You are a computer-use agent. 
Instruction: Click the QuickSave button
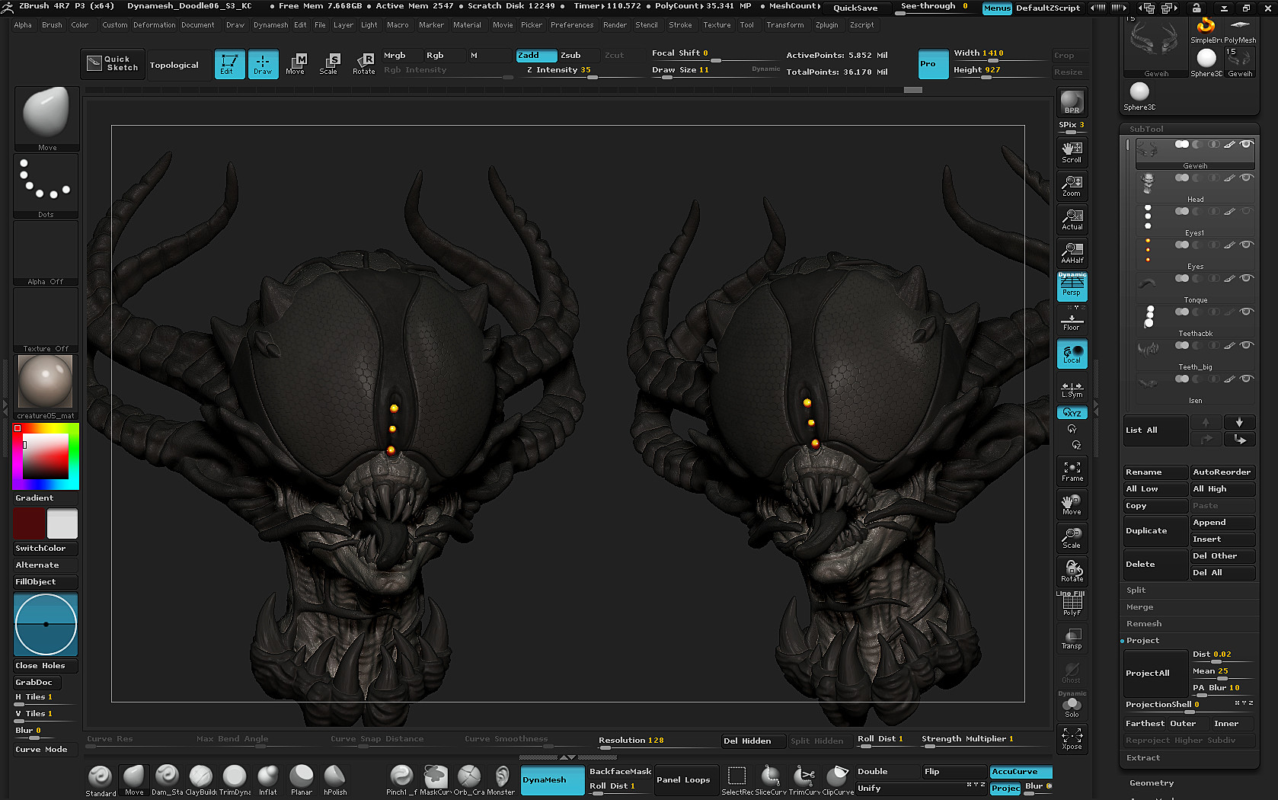855,8
